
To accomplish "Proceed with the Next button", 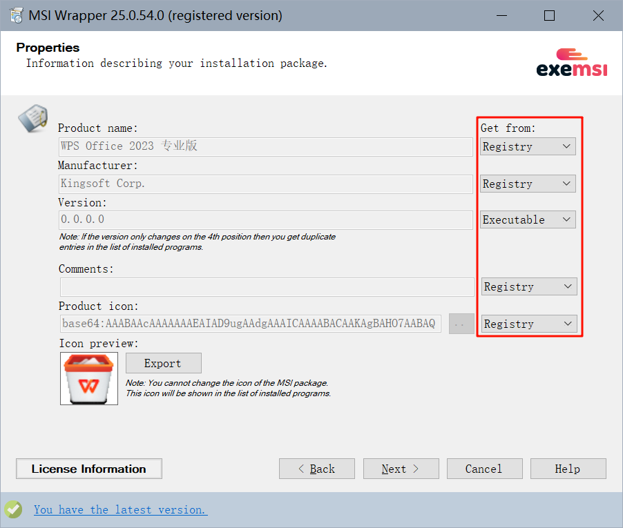I will click(x=401, y=469).
